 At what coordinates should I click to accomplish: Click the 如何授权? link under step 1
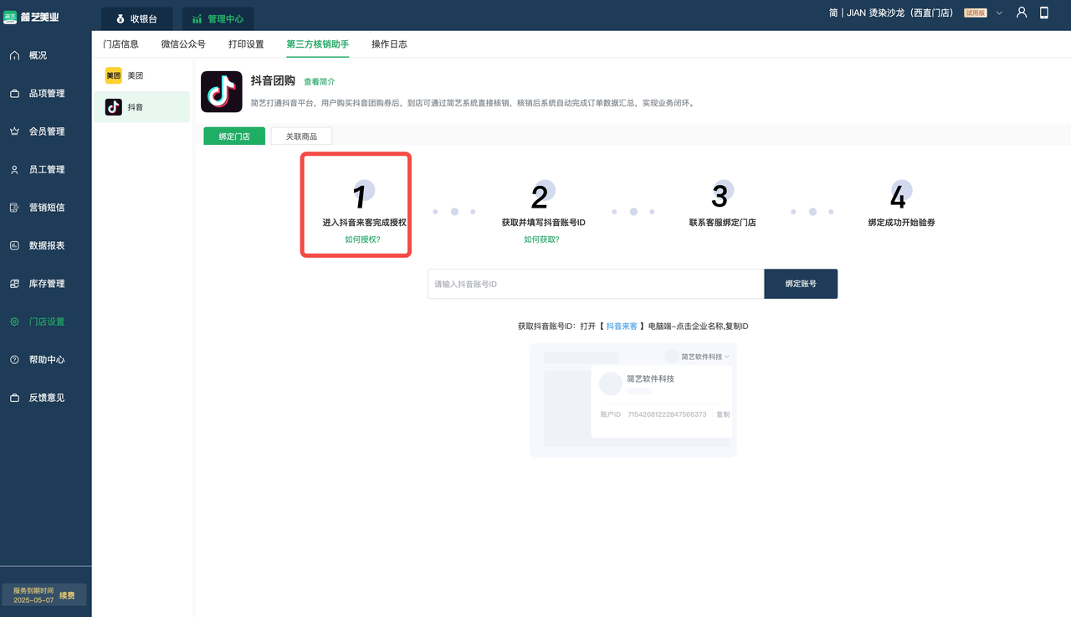pyautogui.click(x=362, y=239)
